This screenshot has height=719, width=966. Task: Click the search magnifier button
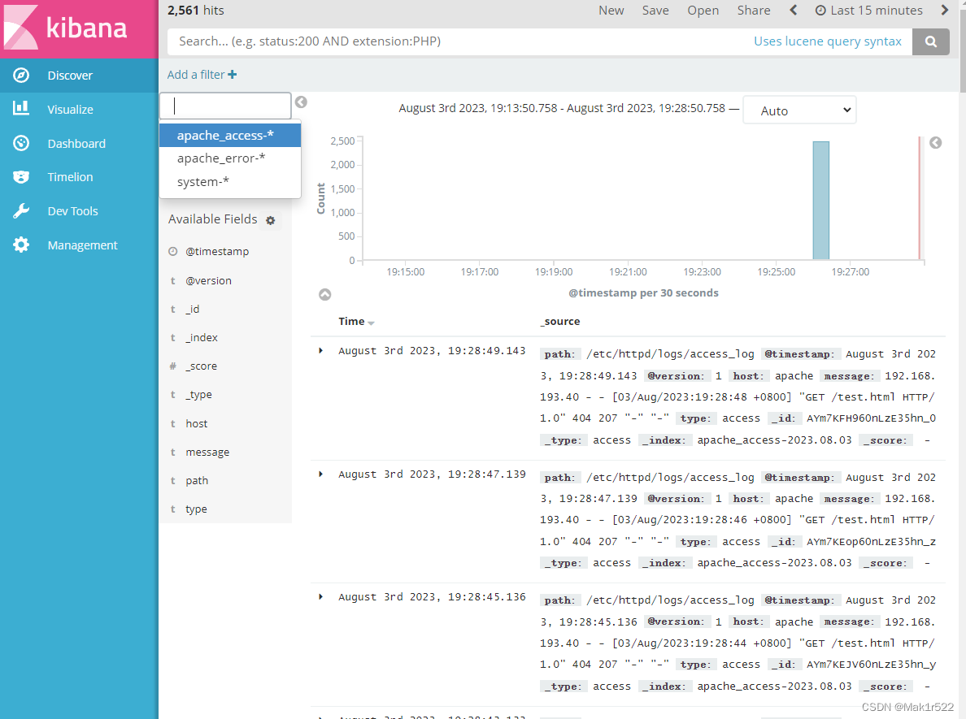(930, 41)
